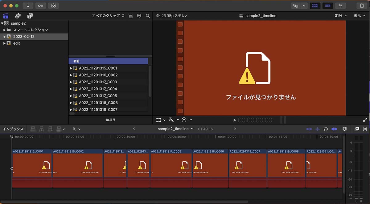This screenshot has height=204, width=370.
Task: Open timeline clip appearance settings
Action: [x=345, y=129]
